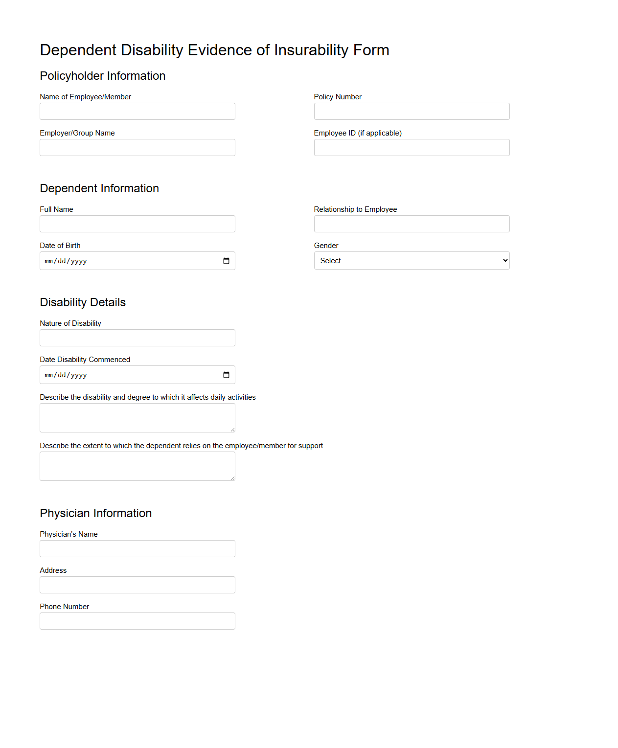Click the dependent support description textarea
This screenshot has width=618, height=748.
(x=137, y=466)
